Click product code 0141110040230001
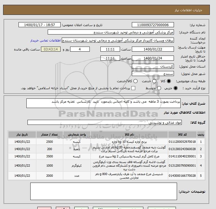 click(182, 156)
